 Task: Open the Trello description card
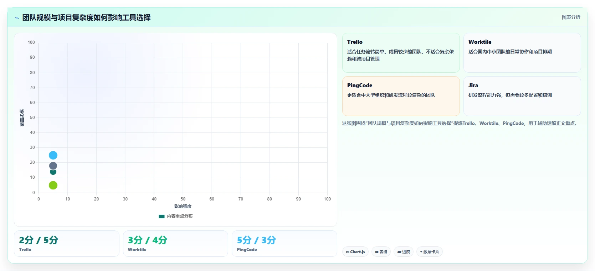(x=401, y=53)
